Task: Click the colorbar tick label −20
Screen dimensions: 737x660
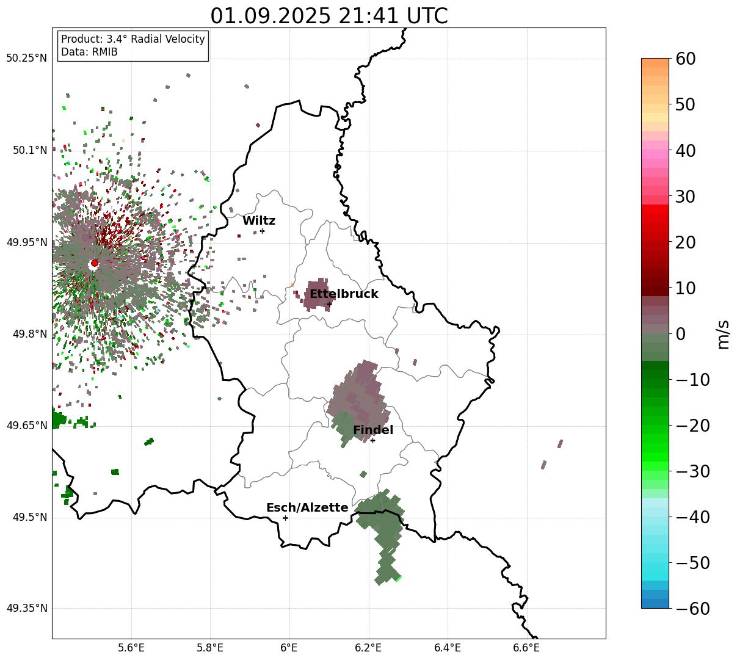Action: coord(692,426)
